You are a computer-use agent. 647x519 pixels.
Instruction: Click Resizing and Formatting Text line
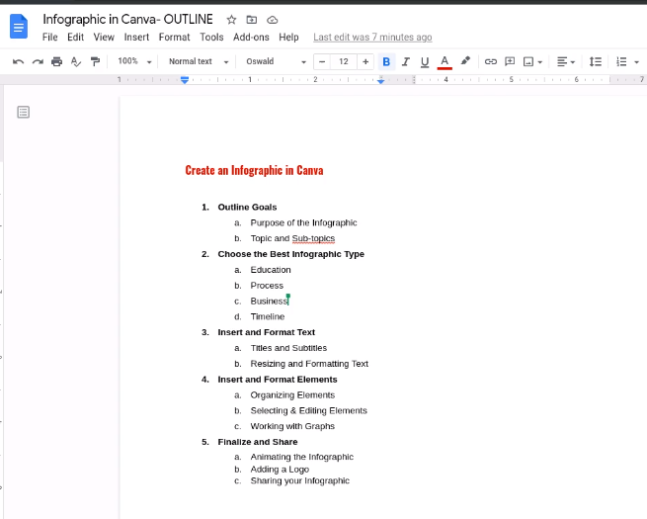tap(309, 364)
